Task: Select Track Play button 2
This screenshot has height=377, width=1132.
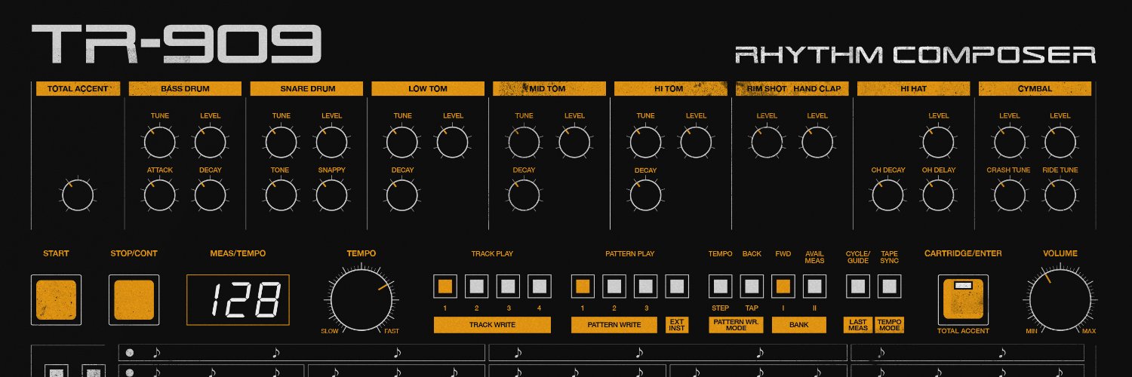Action: coord(477,287)
